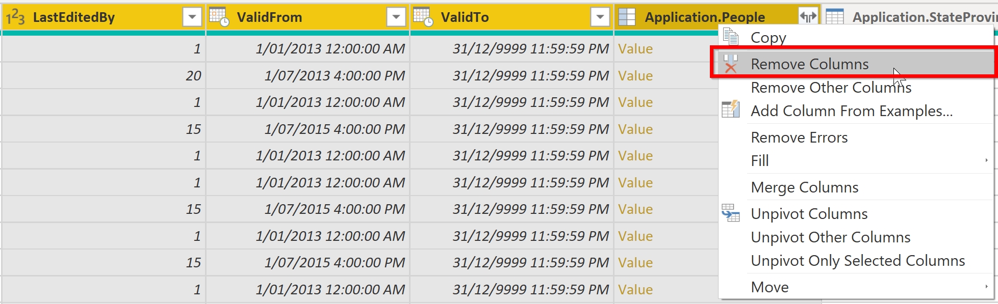Expand the Move submenu arrow
The height and width of the screenshot is (304, 998).
click(x=986, y=287)
